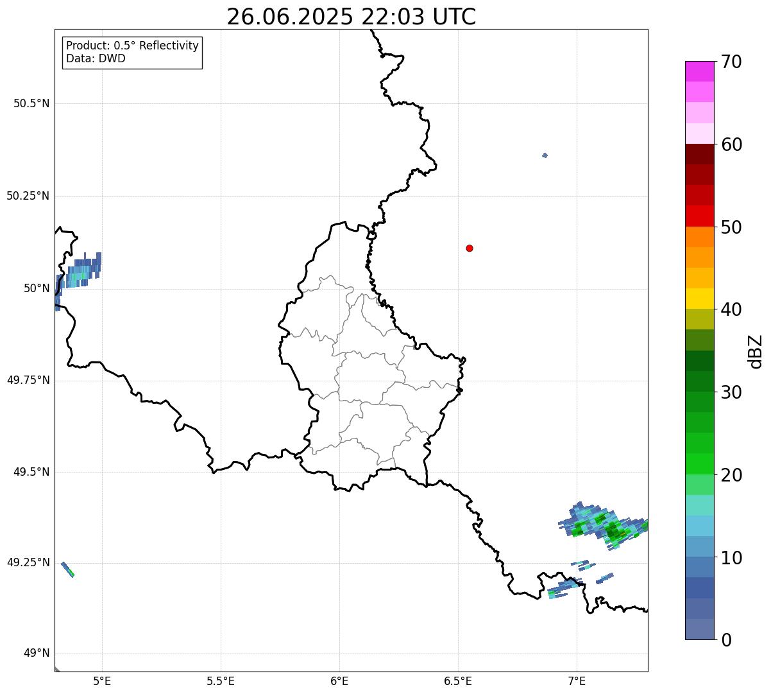771x694 pixels.
Task: Click the longitude label "7°E"
Action: click(577, 681)
